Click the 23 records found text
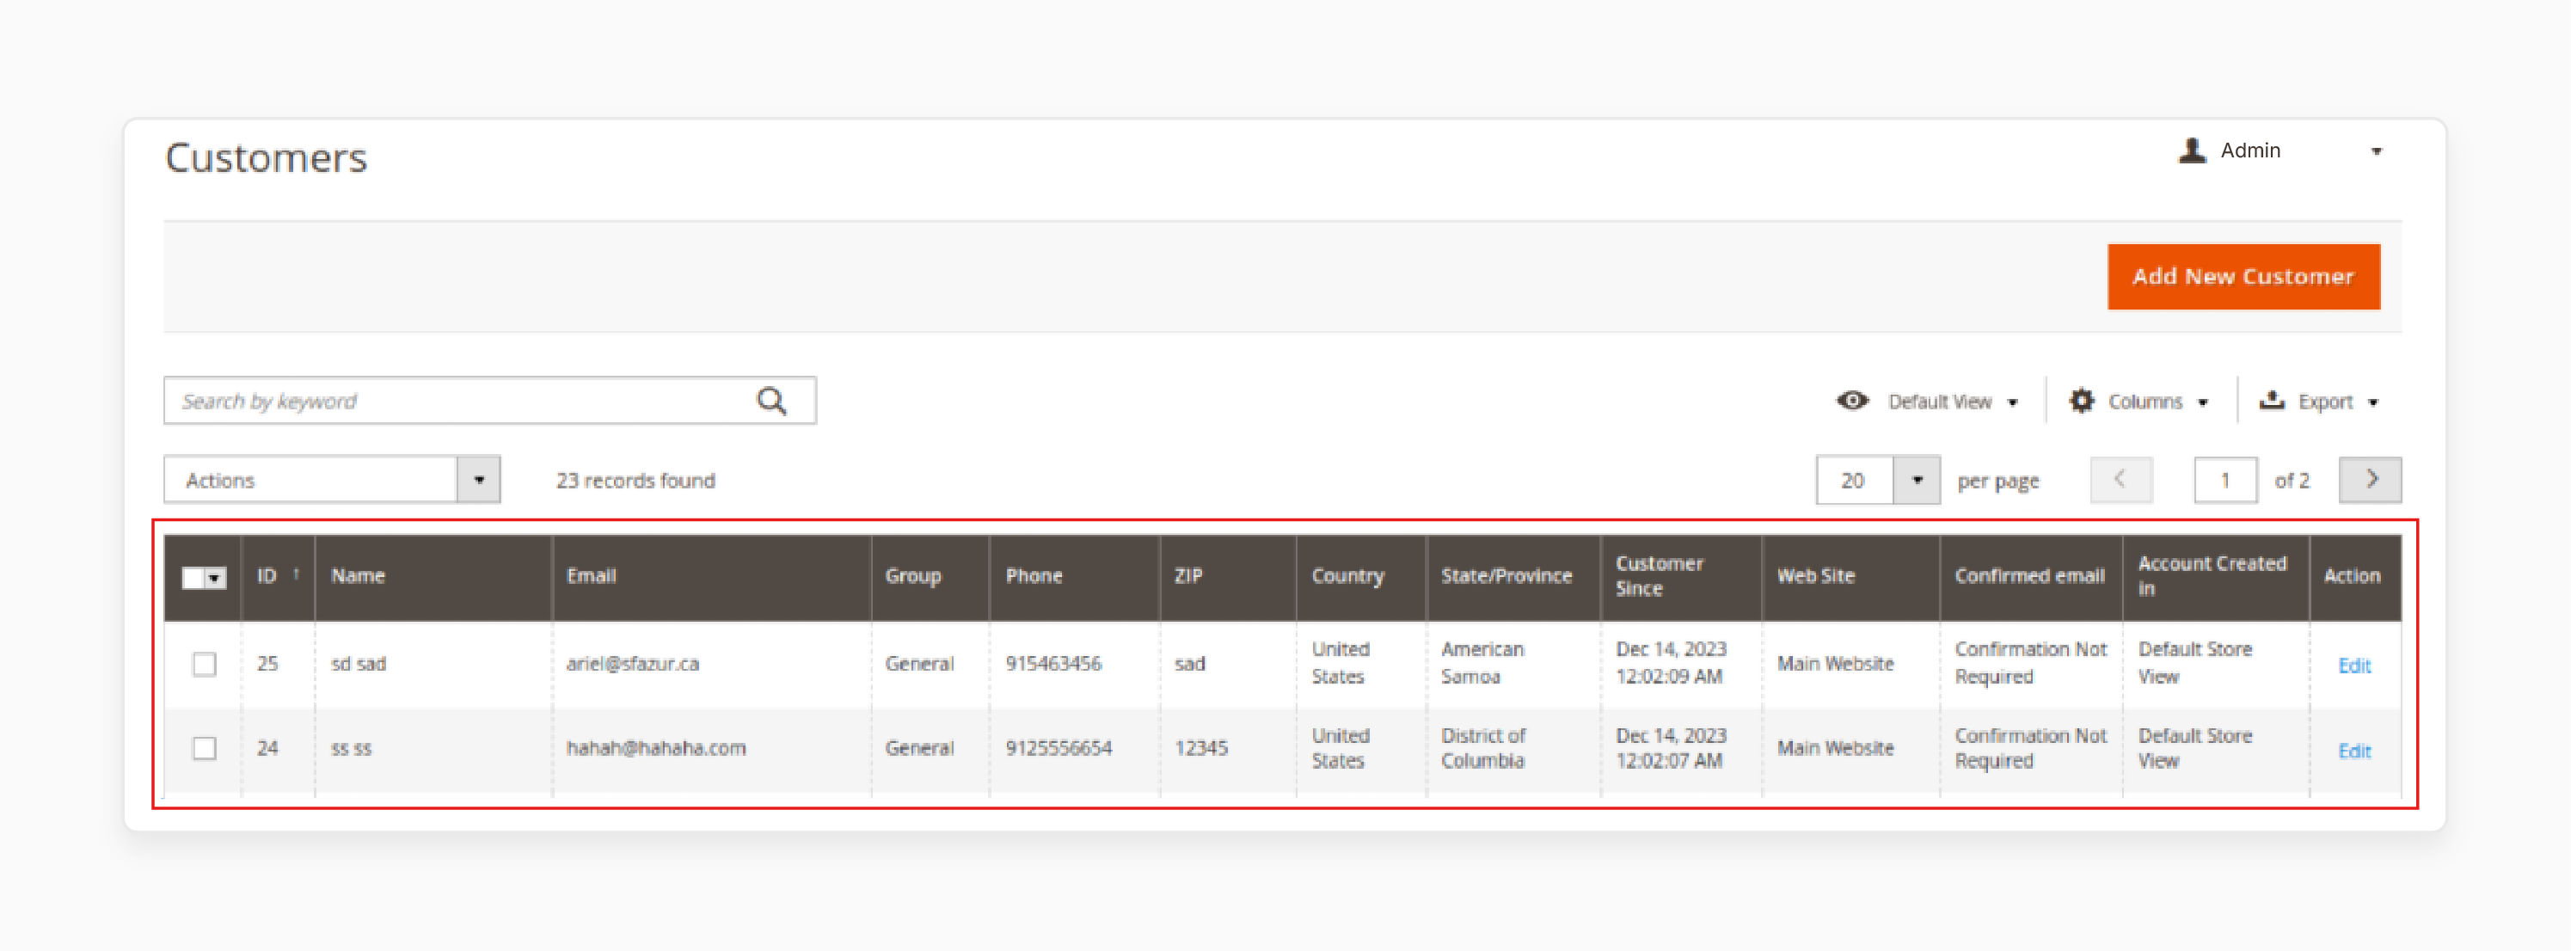 pyautogui.click(x=635, y=480)
